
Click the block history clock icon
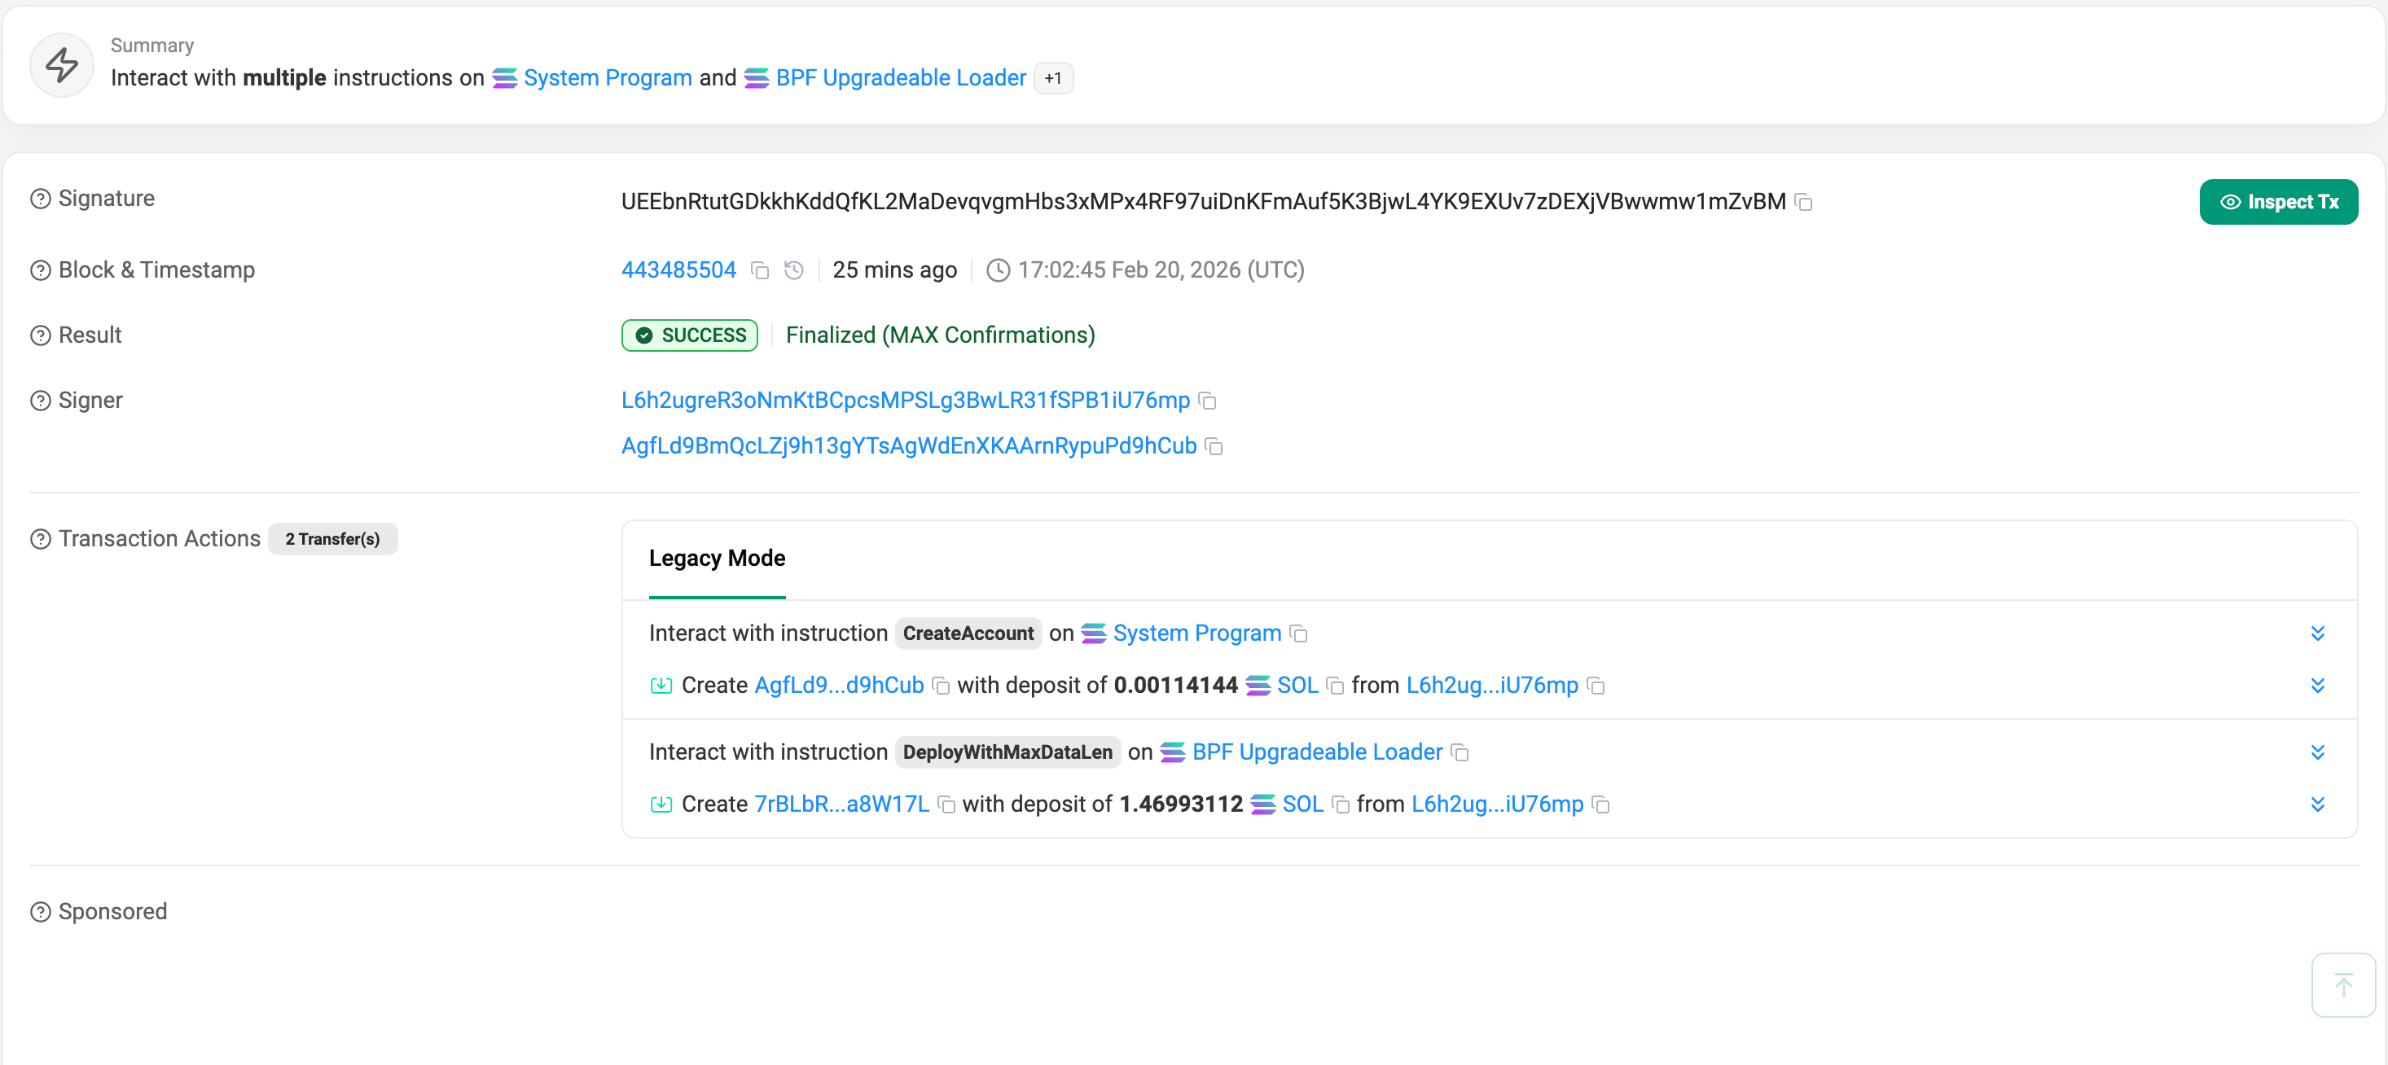click(x=793, y=270)
